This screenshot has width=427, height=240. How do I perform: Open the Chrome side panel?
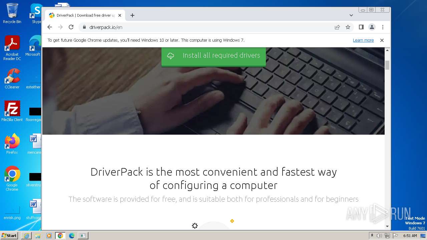click(x=361, y=27)
